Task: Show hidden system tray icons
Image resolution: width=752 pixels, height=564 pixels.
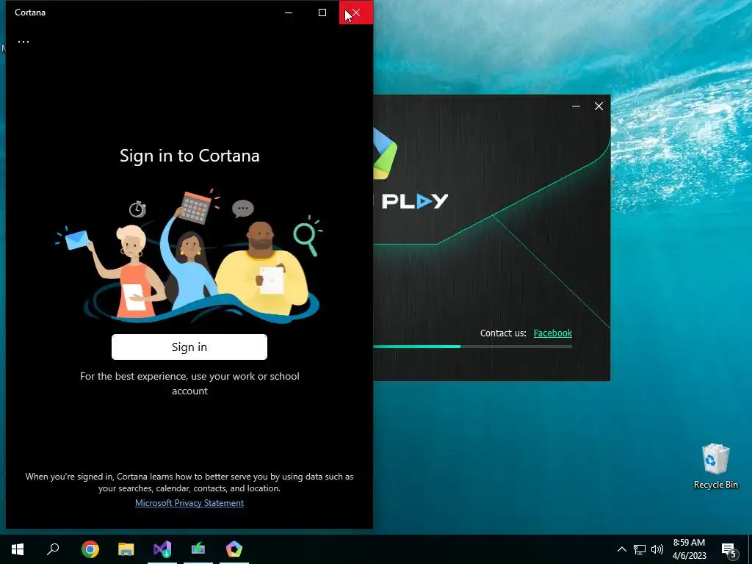Action: (x=621, y=549)
